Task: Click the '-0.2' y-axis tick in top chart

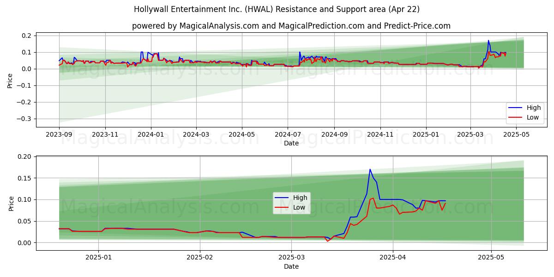Action: (24, 102)
